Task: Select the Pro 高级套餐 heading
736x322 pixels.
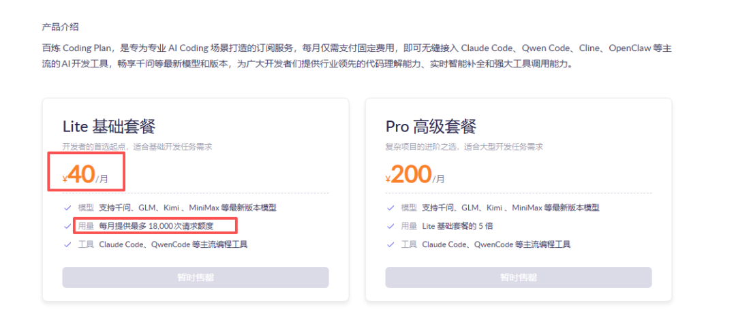Action: click(x=431, y=127)
